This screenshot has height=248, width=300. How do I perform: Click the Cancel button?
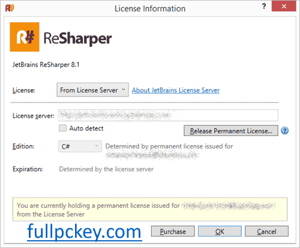point(266,231)
